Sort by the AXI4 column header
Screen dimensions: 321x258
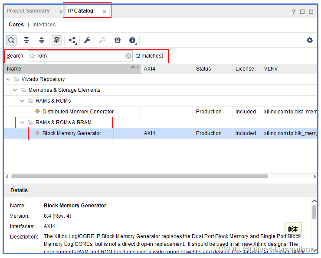click(167, 69)
